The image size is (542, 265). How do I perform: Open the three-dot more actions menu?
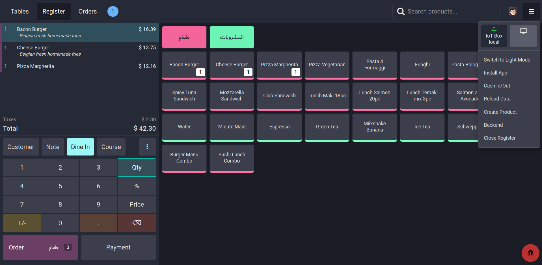pos(147,147)
